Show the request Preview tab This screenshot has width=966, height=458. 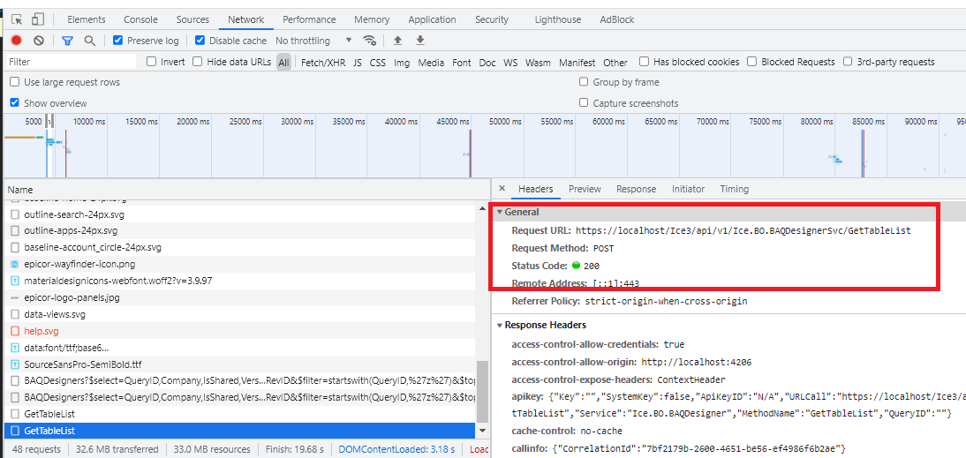585,189
